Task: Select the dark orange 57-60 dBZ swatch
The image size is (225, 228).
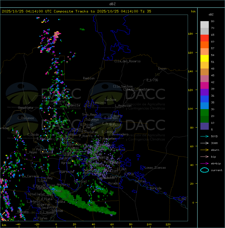Action: (204, 45)
